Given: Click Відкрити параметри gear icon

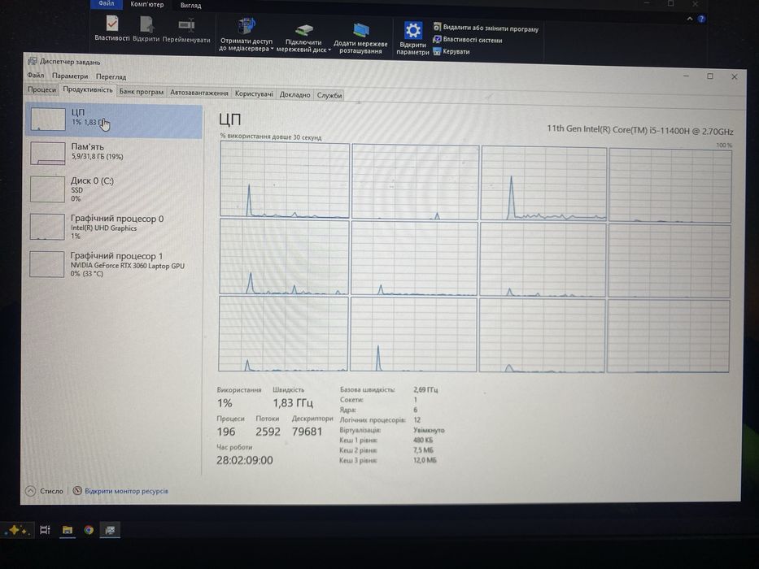Looking at the screenshot, I should click(412, 31).
